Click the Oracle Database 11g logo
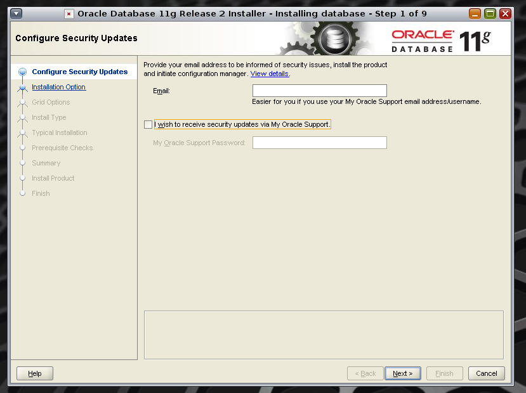 pyautogui.click(x=441, y=41)
